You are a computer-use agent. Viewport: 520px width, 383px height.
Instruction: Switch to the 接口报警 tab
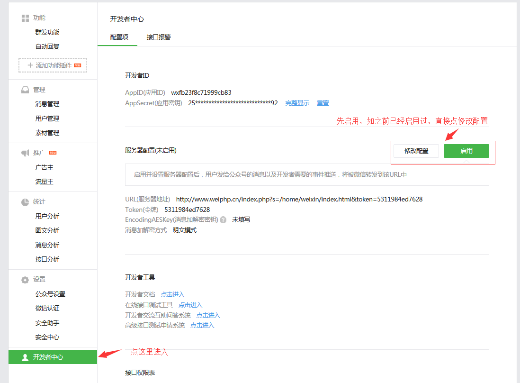click(x=159, y=37)
